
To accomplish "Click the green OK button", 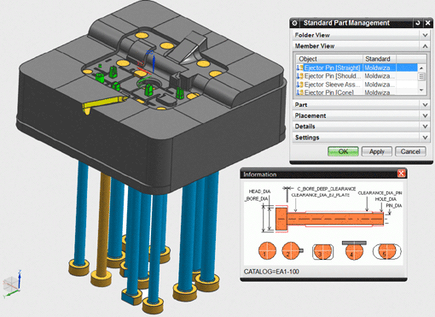I will click(343, 151).
